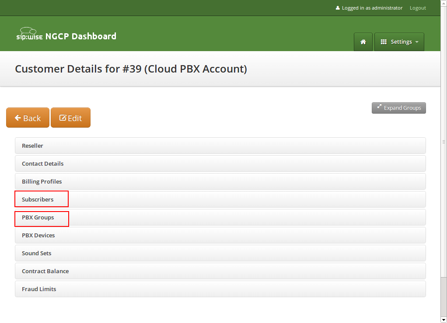Viewport: 447px width, 323px height.
Task: Open the Settings dropdown menu
Action: click(x=399, y=42)
